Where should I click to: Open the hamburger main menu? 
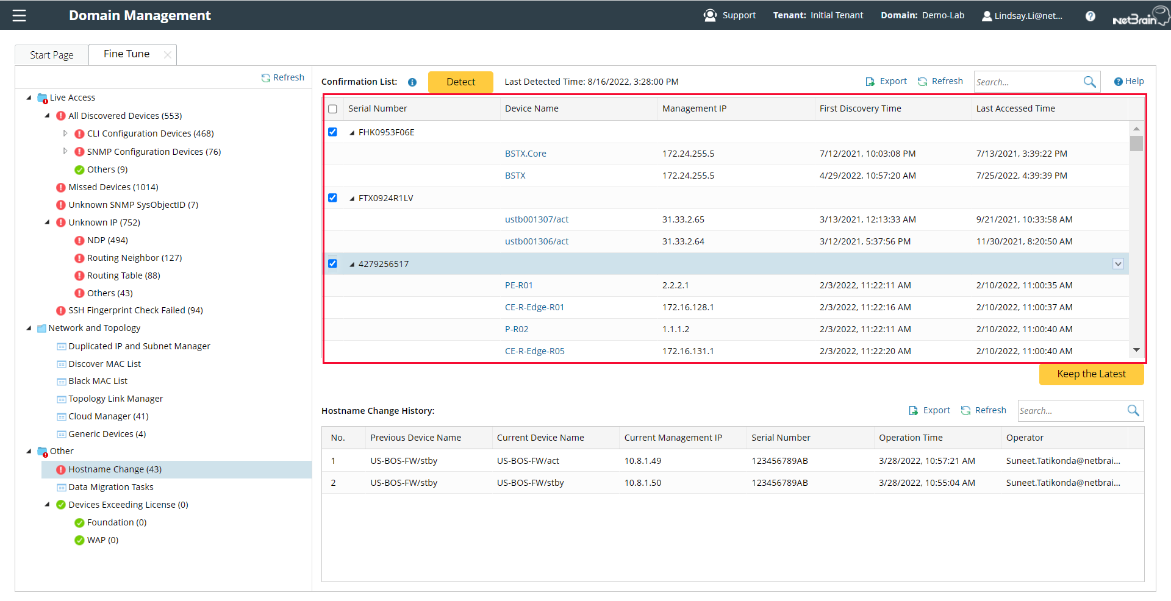click(x=20, y=15)
